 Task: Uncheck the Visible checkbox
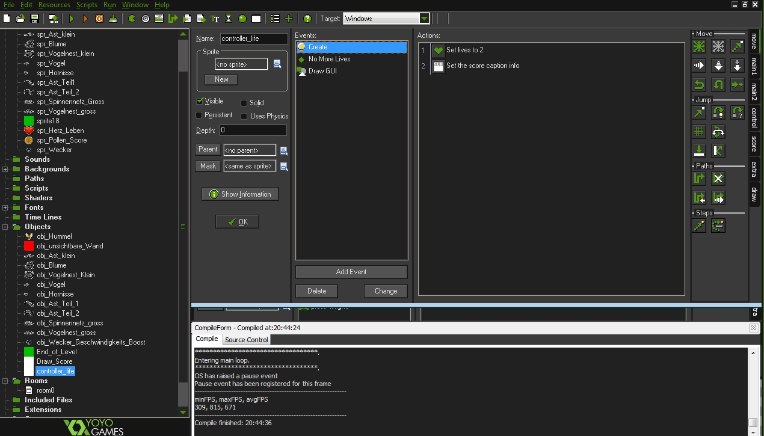[200, 101]
